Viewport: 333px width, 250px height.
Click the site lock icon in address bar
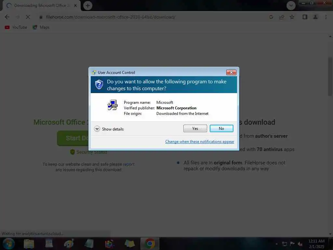click(41, 17)
